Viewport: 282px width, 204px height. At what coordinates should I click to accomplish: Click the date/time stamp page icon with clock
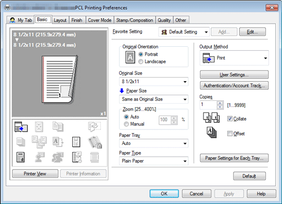pyautogui.click(x=77, y=157)
